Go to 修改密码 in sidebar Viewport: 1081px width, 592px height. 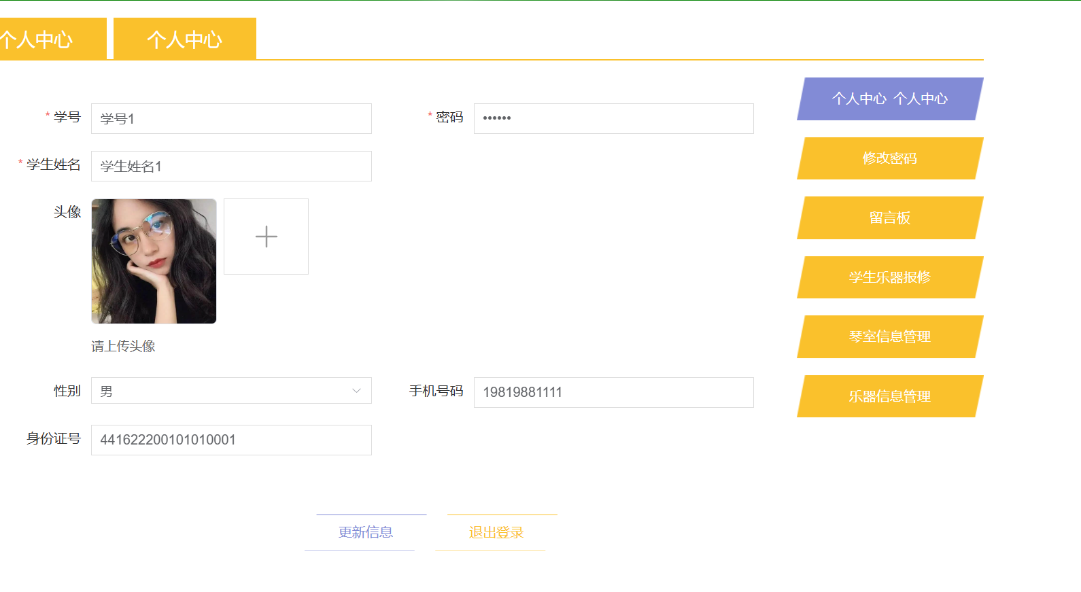pos(889,158)
